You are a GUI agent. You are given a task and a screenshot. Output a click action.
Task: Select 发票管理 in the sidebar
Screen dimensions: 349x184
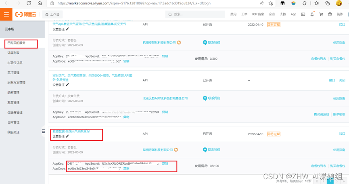tap(13, 102)
